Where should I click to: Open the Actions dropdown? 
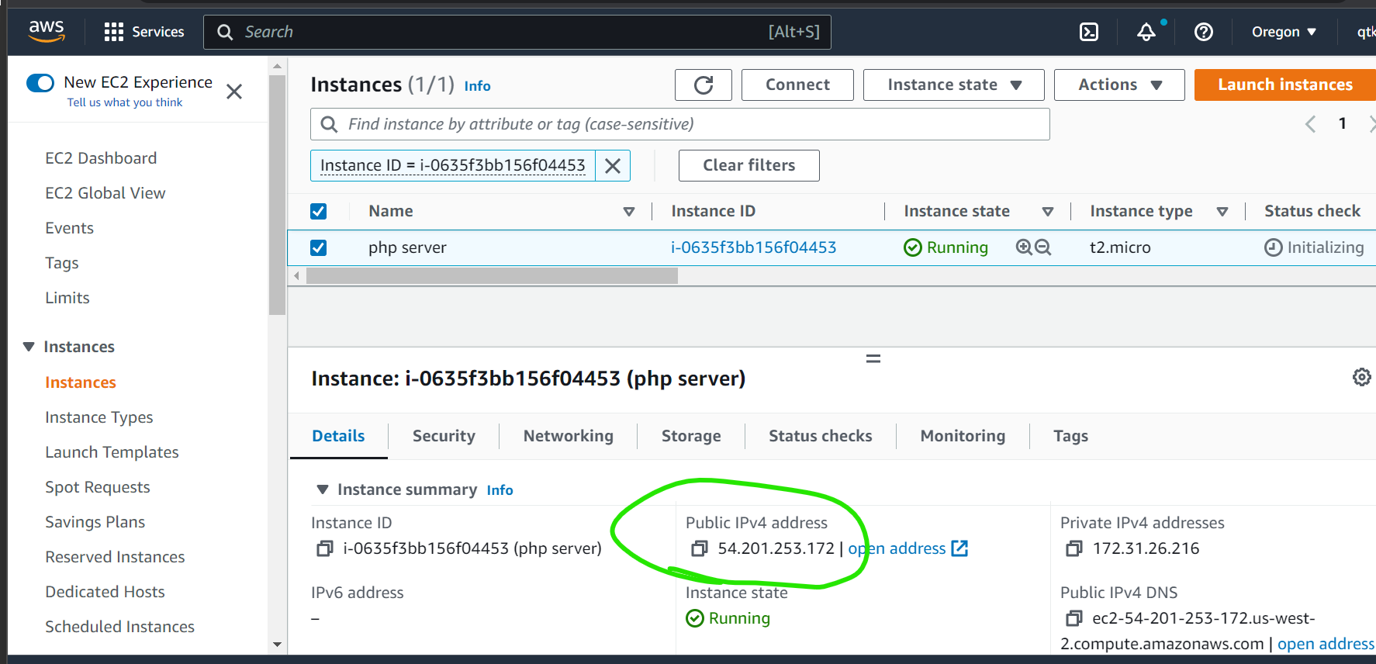[1118, 85]
